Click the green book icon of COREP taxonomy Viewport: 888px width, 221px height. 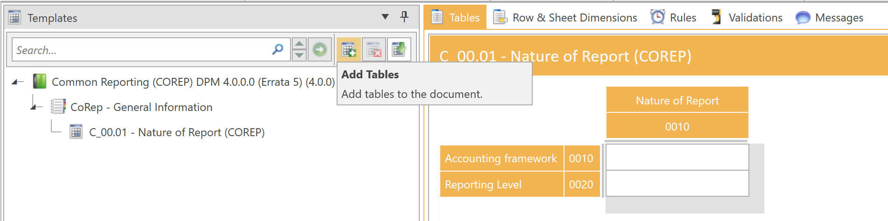(x=40, y=82)
